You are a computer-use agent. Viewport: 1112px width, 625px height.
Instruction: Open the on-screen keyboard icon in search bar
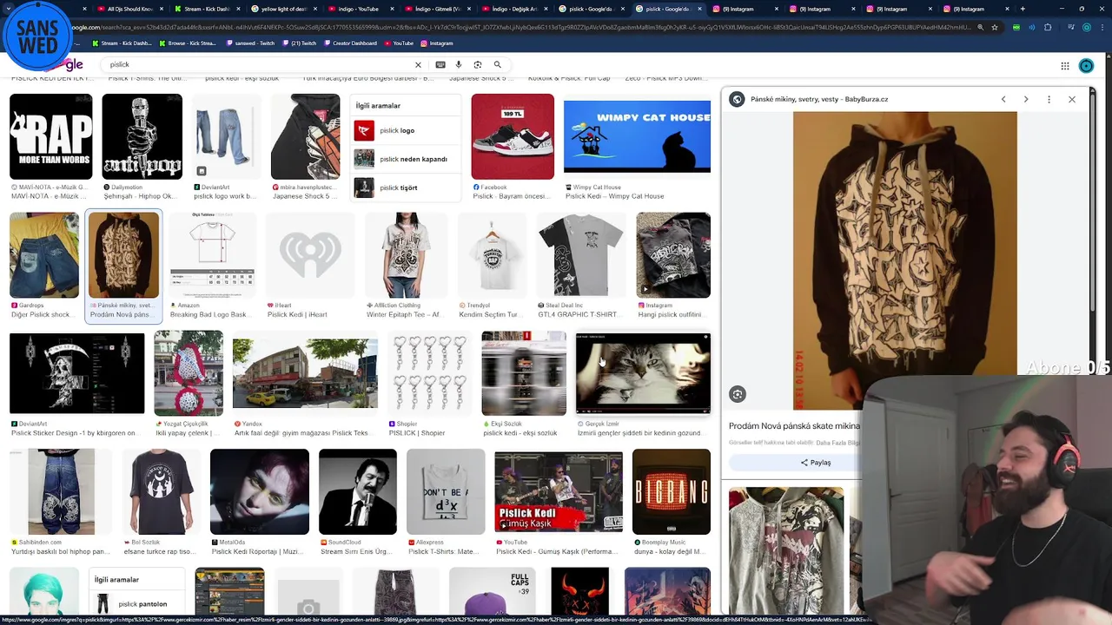(440, 65)
